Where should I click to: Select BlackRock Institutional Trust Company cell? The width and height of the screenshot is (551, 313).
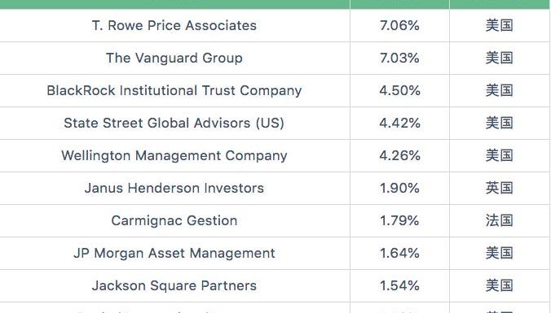click(x=174, y=91)
